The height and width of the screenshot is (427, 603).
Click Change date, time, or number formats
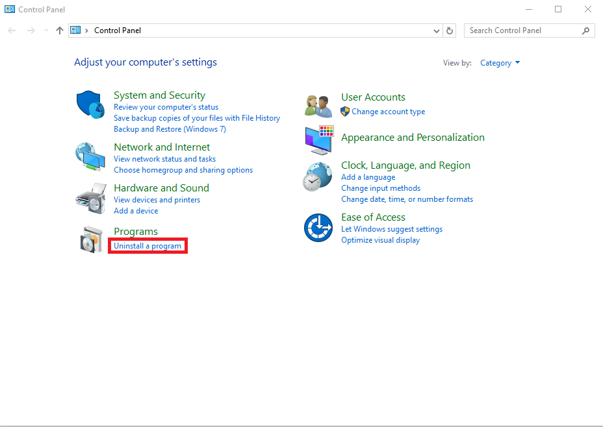407,199
